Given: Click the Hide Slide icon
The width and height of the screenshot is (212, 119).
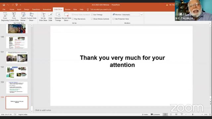Looking at the screenshot, I should click(50, 17).
